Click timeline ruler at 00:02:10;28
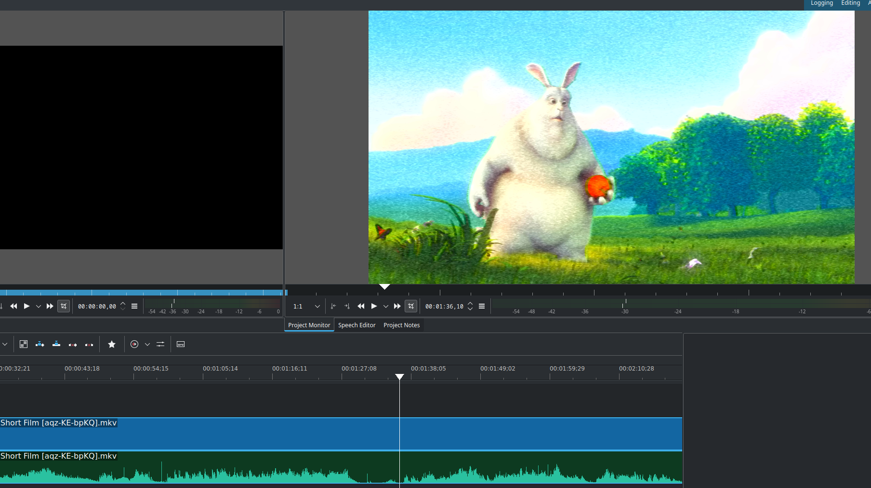The width and height of the screenshot is (871, 488). (636, 369)
